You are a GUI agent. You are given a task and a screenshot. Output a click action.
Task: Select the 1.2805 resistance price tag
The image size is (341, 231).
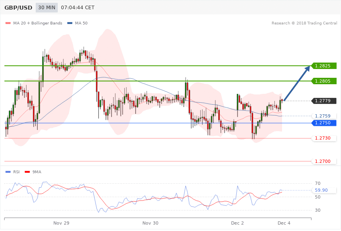pos(324,81)
